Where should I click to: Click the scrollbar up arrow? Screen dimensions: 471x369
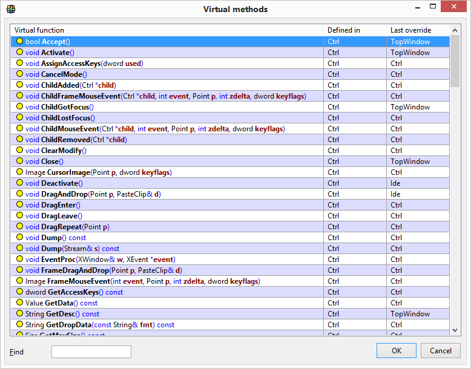[455, 30]
